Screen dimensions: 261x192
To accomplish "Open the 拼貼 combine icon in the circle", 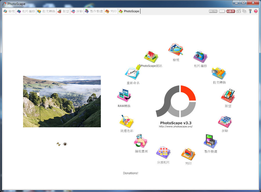I will 225,122.
